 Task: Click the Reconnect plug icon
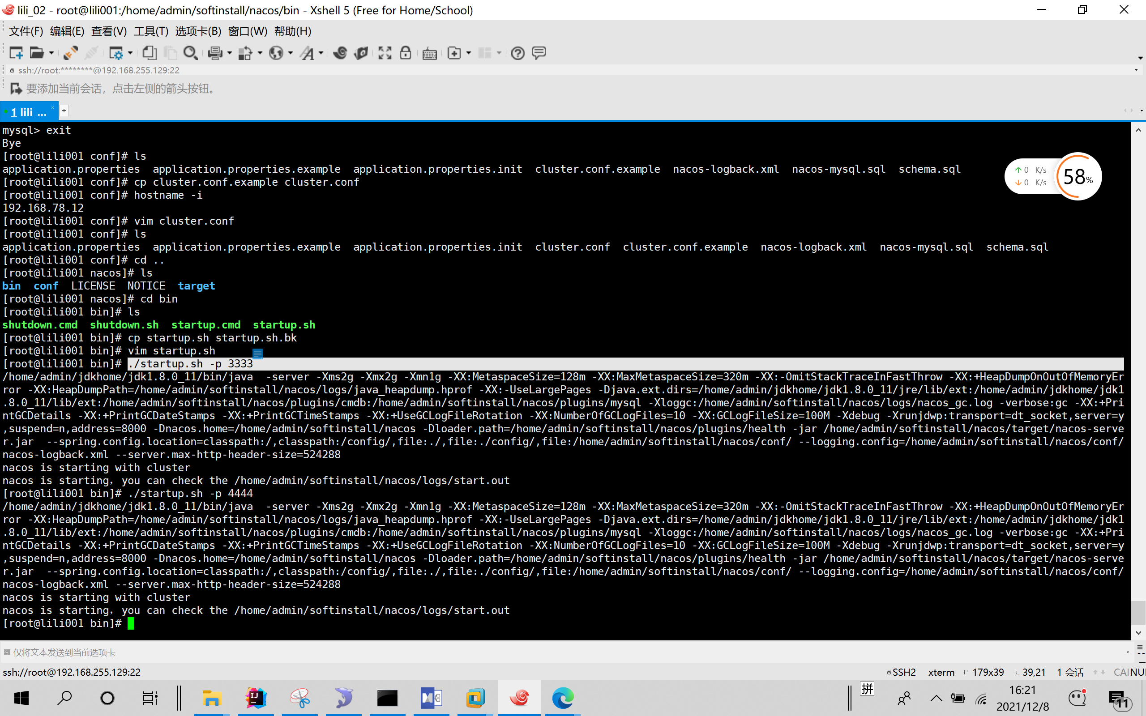pyautogui.click(x=71, y=53)
